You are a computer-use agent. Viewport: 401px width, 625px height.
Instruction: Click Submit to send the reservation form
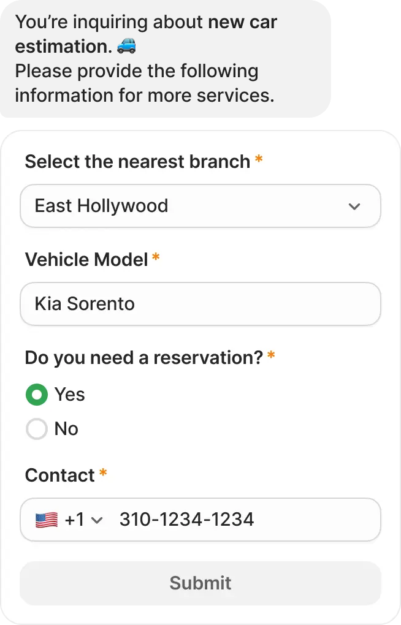tap(200, 583)
